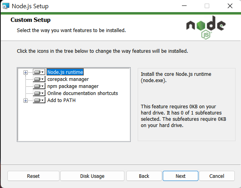
Task: Close the Node.js Setup window
Action: tap(230, 6)
